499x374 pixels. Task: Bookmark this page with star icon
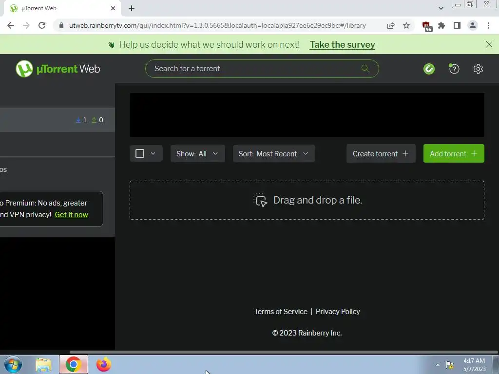tap(406, 25)
